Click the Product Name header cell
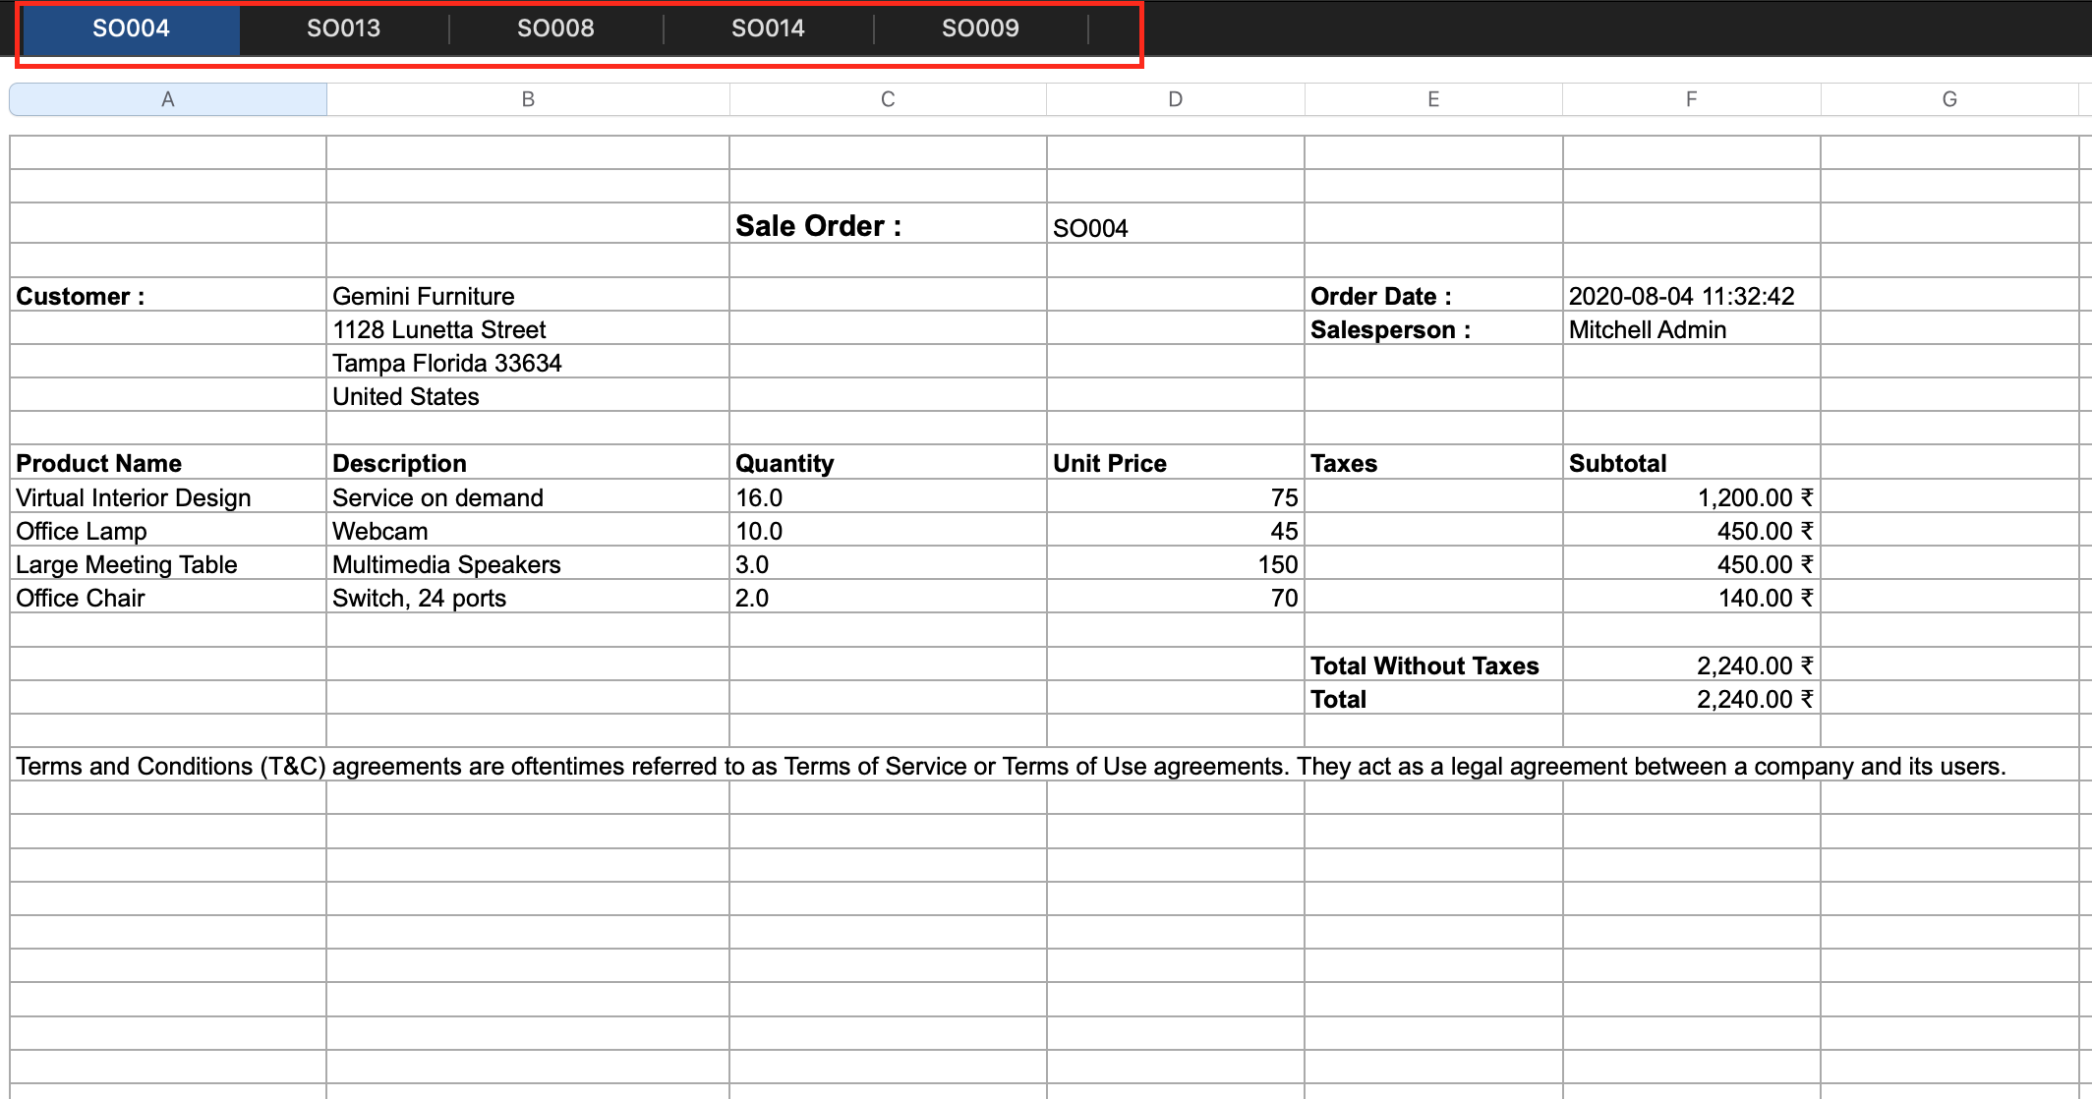Image resolution: width=2092 pixels, height=1099 pixels. [x=168, y=462]
